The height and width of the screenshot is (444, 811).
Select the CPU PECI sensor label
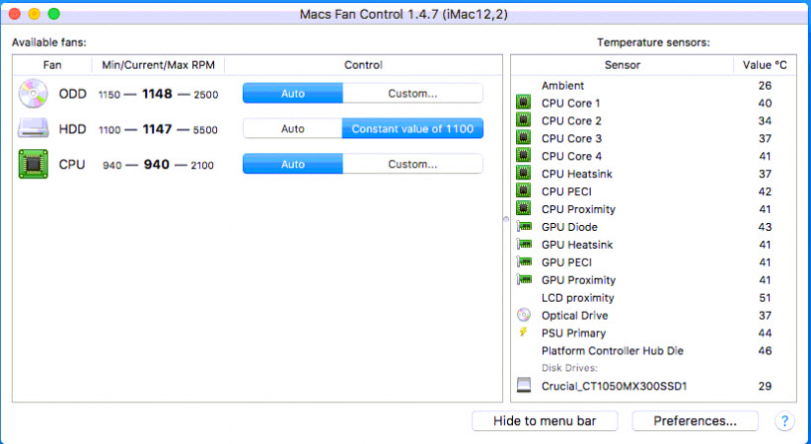[x=567, y=191]
